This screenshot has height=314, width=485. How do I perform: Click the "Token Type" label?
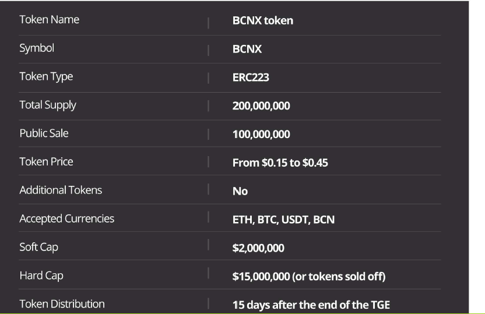click(46, 77)
